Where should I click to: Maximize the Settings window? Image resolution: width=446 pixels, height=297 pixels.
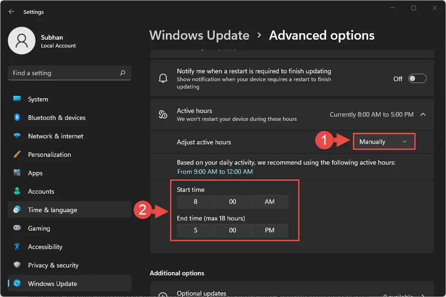[x=414, y=8]
